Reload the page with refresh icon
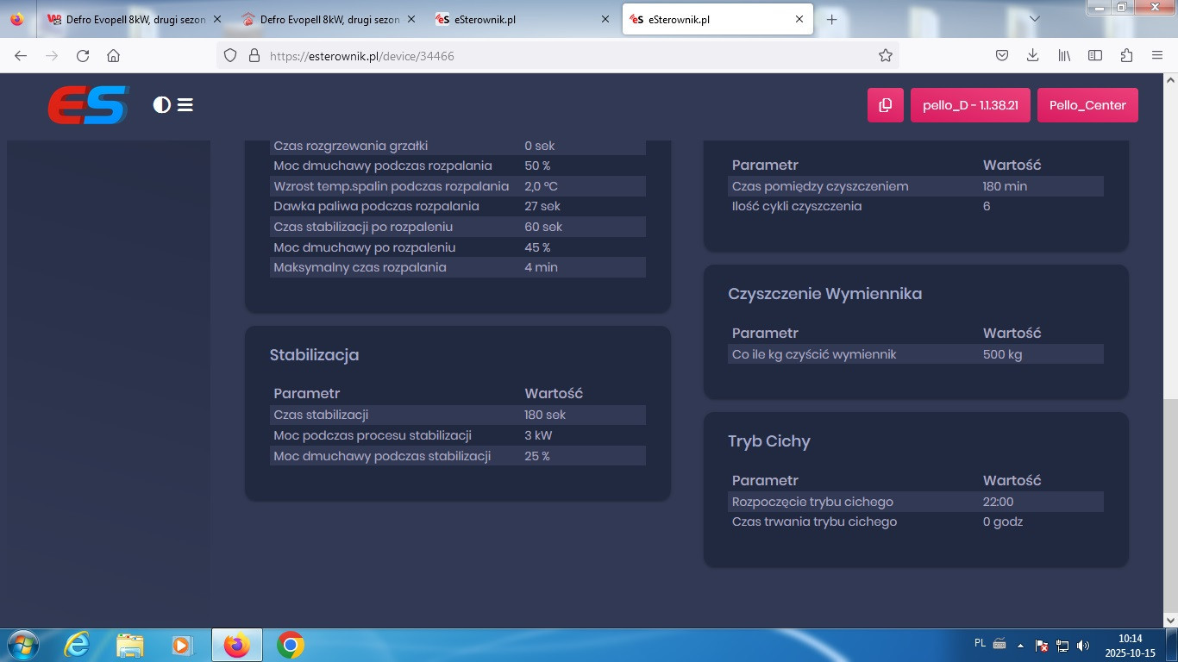The image size is (1178, 662). [x=83, y=55]
